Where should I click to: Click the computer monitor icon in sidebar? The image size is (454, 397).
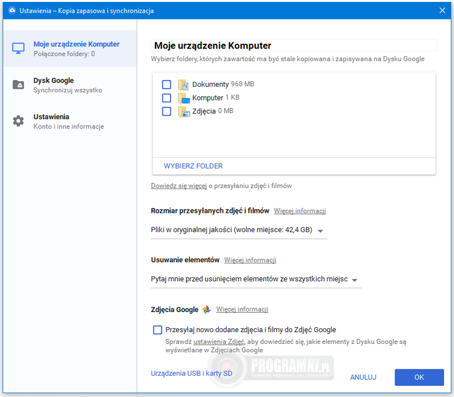coord(18,48)
